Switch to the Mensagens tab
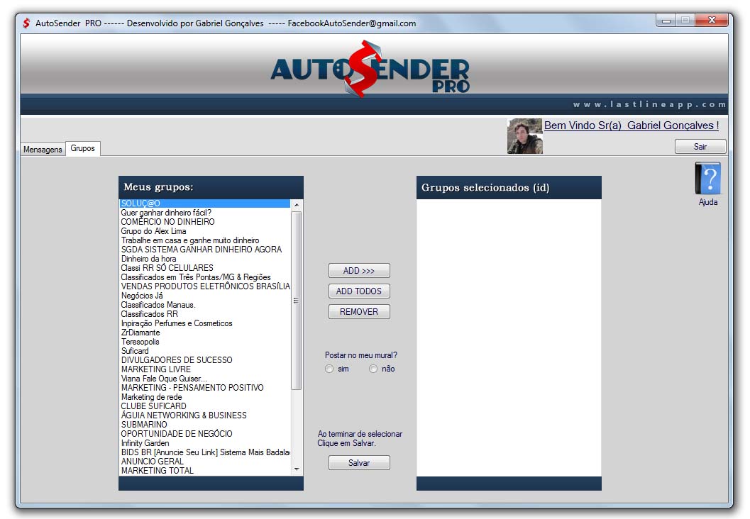This screenshot has width=750, height=519. [x=43, y=149]
